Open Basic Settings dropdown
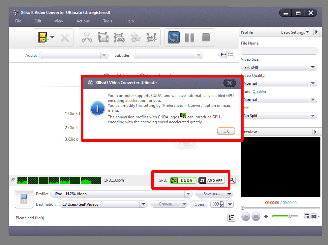Image resolution: width=328 pixels, height=245 pixels. pyautogui.click(x=295, y=32)
